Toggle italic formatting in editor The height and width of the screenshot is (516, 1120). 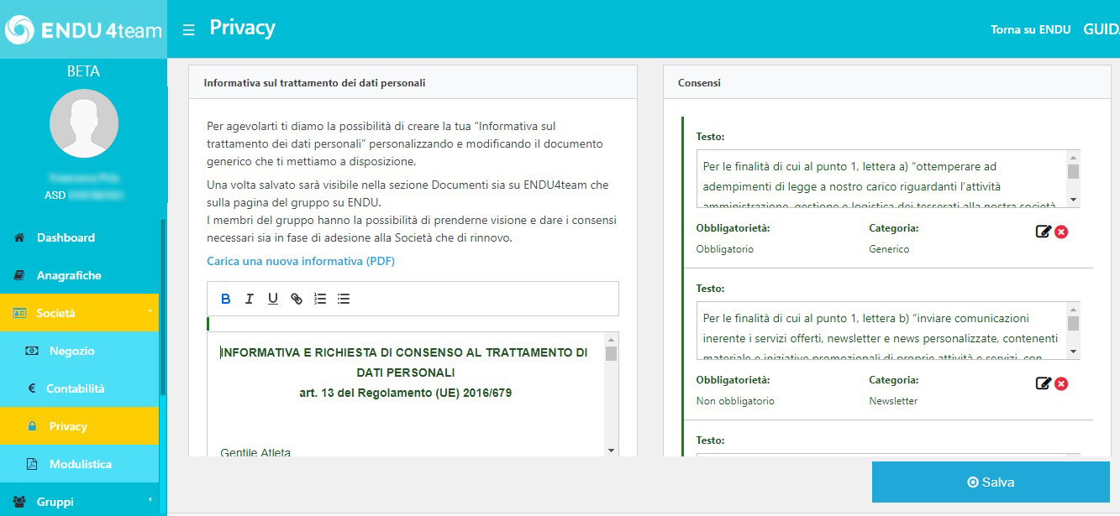coord(249,299)
